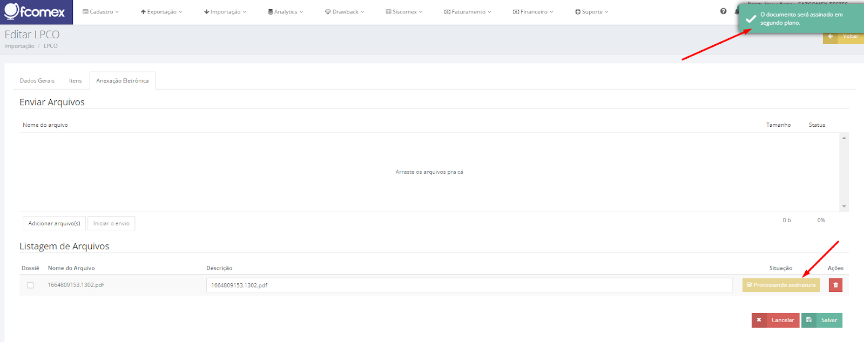Open the Cadastro menu
The image size is (864, 342).
(x=101, y=12)
